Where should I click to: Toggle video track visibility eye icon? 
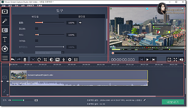2,81
